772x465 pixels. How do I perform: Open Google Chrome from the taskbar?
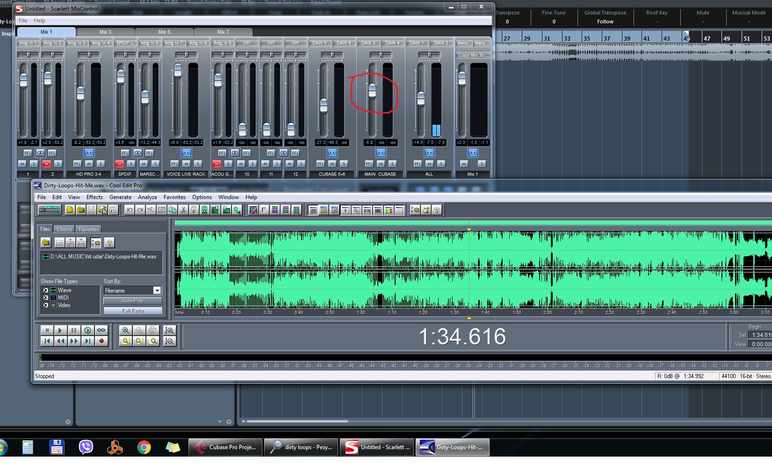click(x=144, y=447)
